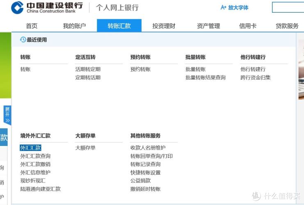Viewport: 304px width, 205px height.
Task: Open the 陆港通向建亚汇款 link
Action: (x=40, y=189)
